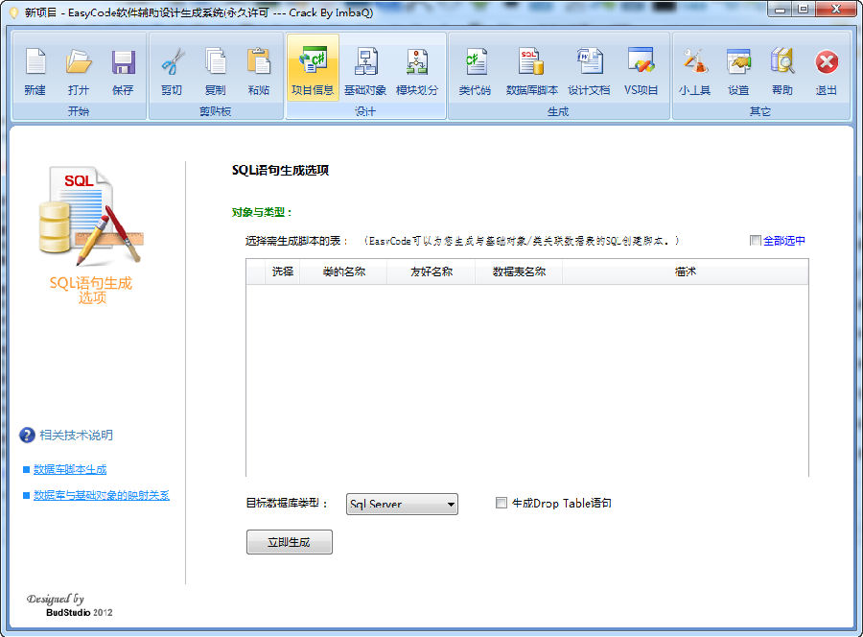Click the 生成 ribbon group label
Image resolution: width=863 pixels, height=637 pixels.
click(x=558, y=112)
